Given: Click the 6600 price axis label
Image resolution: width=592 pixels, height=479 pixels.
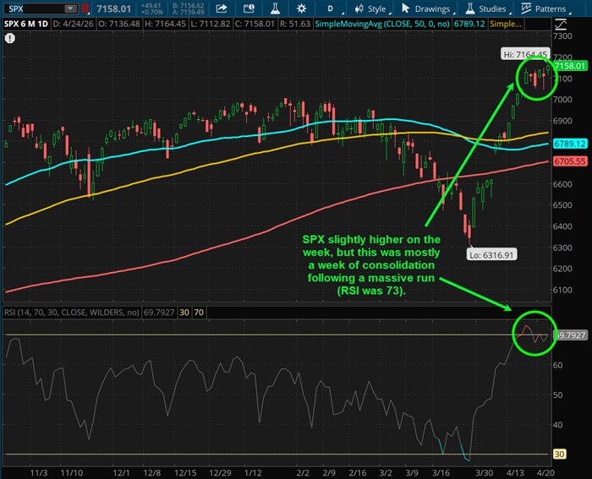Looking at the screenshot, I should point(562,184).
